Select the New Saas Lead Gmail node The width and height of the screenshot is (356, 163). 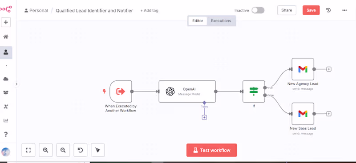point(303,114)
